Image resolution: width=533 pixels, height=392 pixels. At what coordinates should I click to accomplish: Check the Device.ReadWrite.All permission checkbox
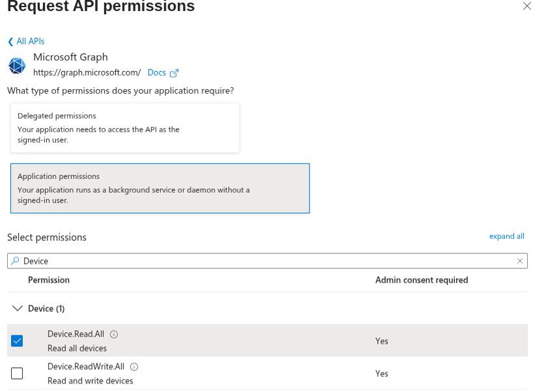click(x=17, y=374)
